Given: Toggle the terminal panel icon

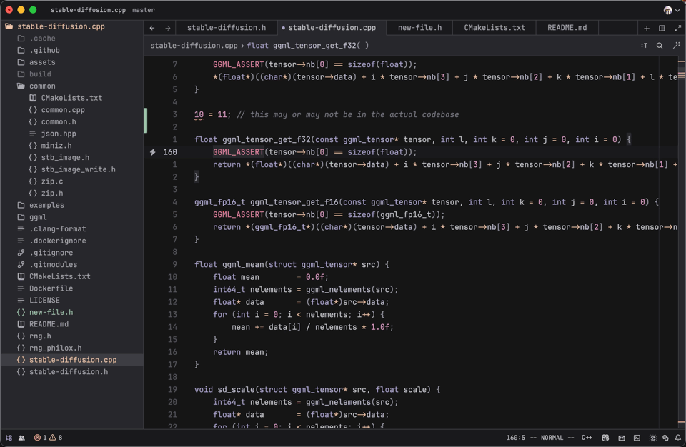Looking at the screenshot, I should (x=637, y=438).
